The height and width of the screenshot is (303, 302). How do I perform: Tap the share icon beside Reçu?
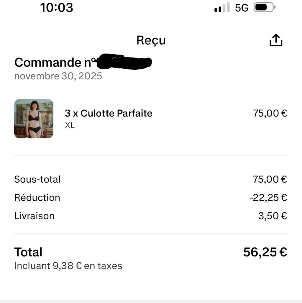[x=276, y=40]
